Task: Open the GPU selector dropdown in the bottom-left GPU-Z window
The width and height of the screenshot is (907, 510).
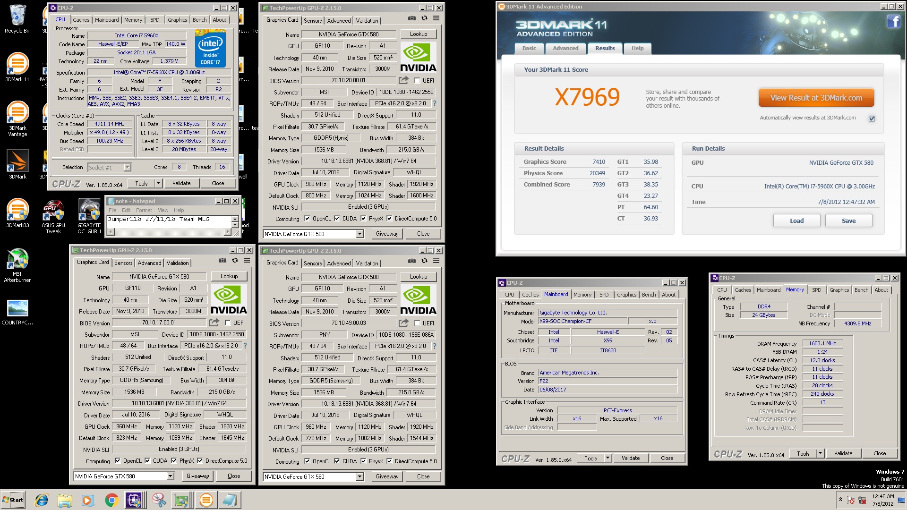Action: 170,476
